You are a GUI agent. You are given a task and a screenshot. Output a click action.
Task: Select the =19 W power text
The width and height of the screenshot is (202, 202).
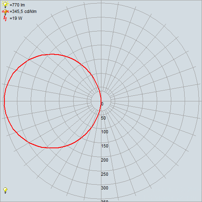pos(16,18)
